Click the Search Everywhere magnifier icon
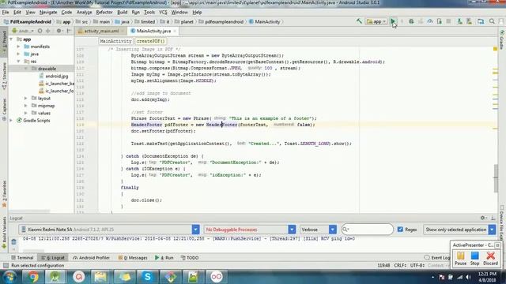 (492, 21)
